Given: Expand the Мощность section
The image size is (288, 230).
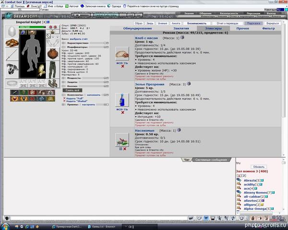Looking at the screenshot, I should tap(63, 78).
